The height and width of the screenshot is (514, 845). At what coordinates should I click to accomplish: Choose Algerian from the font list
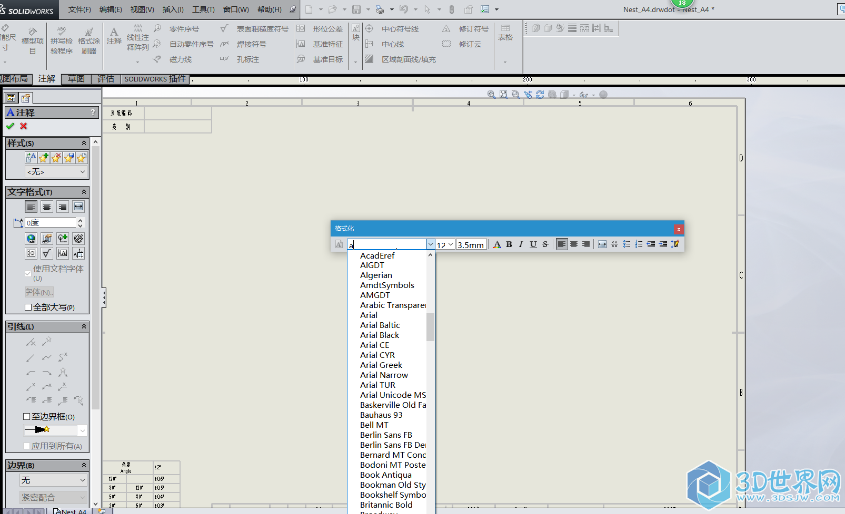376,275
